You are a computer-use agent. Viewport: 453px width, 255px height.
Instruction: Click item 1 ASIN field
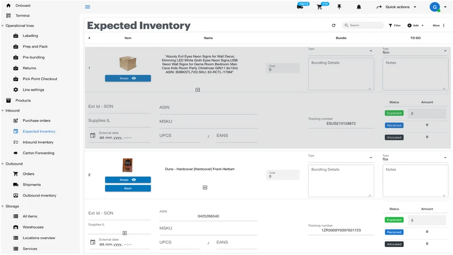coord(208,108)
